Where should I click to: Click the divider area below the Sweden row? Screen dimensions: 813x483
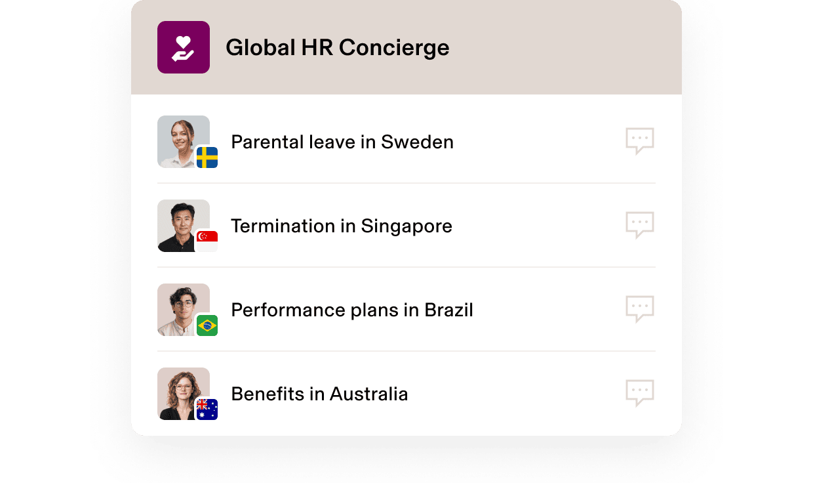pyautogui.click(x=406, y=182)
